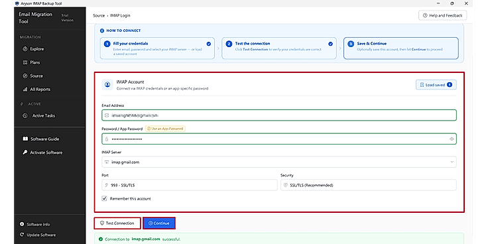Open Plans in the sidebar
The width and height of the screenshot is (488, 244).
tap(31, 62)
